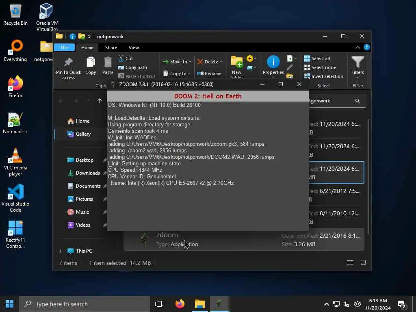The height and width of the screenshot is (312, 416).
Task: Switch to the Share ribbon tab
Action: click(111, 48)
